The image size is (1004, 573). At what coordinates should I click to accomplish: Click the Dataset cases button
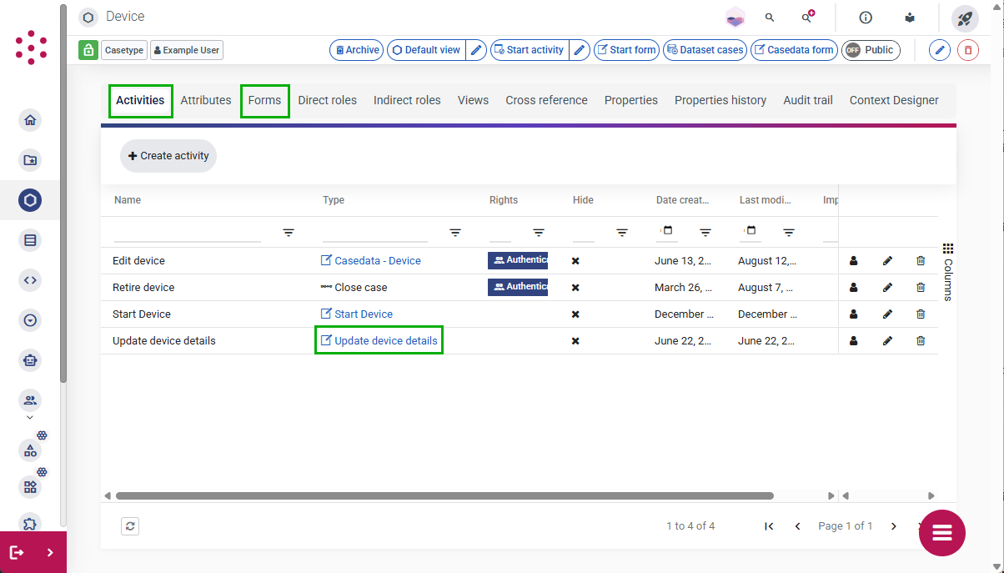click(705, 50)
